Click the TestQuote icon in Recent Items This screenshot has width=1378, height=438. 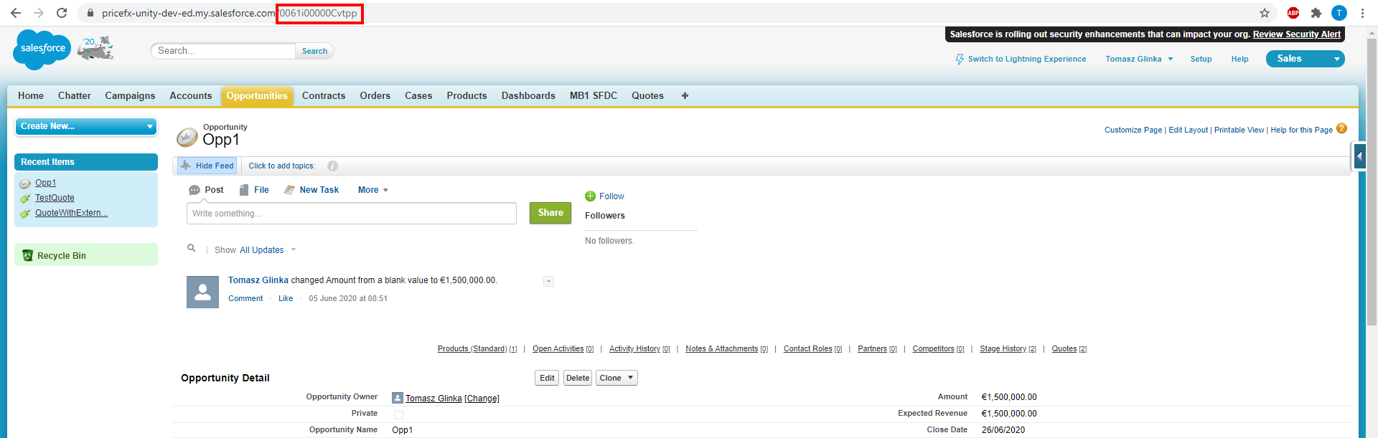pyautogui.click(x=25, y=199)
